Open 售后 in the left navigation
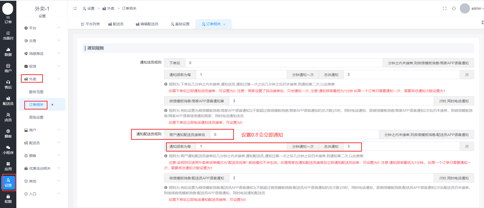Screen dimensions: 484x208 click(8, 84)
